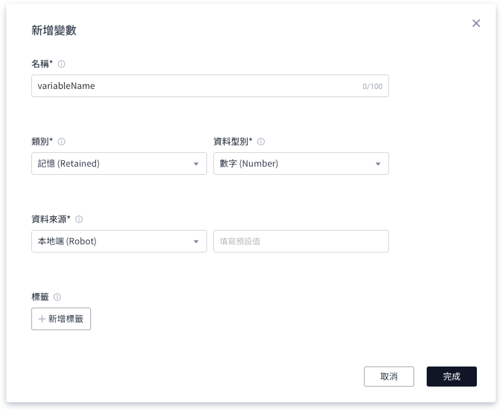Viewport: 502px width, 411px height.
Task: Expand the 資料型別 dropdown showing 數字 (Number)
Action: point(301,164)
